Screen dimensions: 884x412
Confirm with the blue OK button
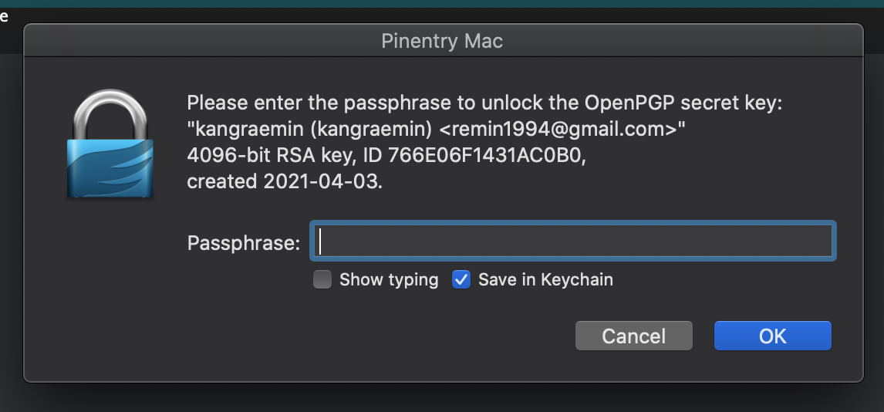(772, 336)
